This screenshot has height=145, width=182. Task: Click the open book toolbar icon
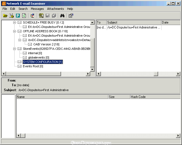(32, 16)
